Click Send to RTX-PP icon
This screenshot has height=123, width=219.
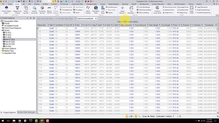[x=49, y=10]
